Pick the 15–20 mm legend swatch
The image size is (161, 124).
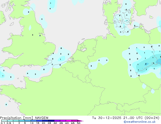(40, 121)
